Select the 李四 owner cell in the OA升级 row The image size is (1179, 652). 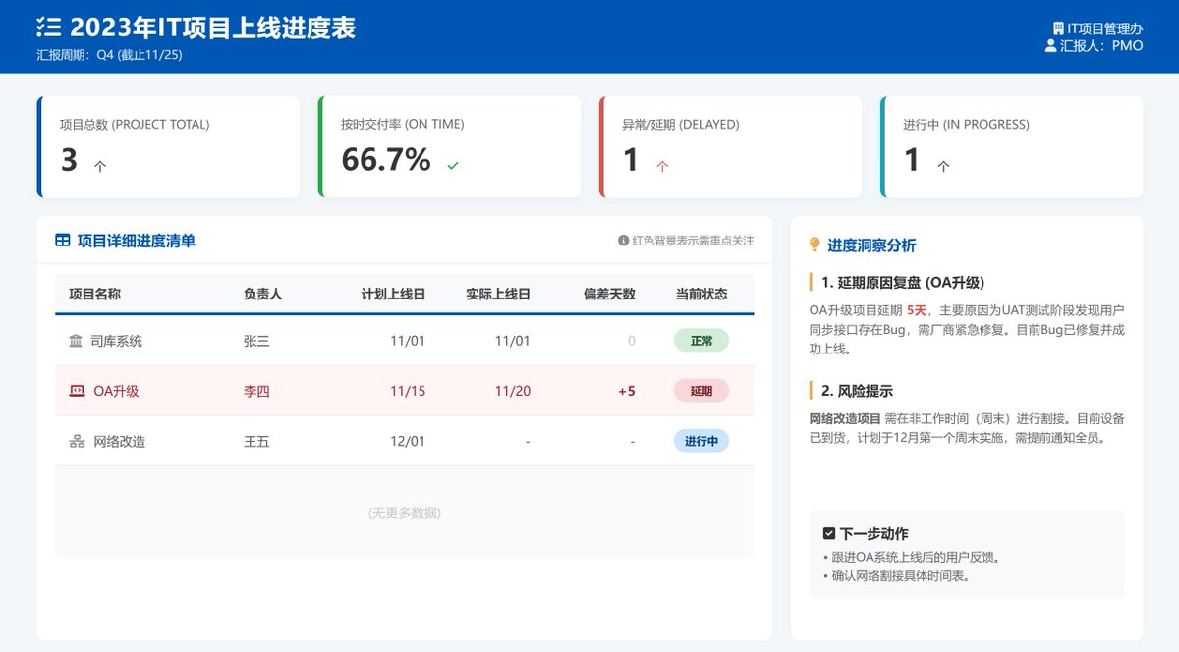point(256,391)
